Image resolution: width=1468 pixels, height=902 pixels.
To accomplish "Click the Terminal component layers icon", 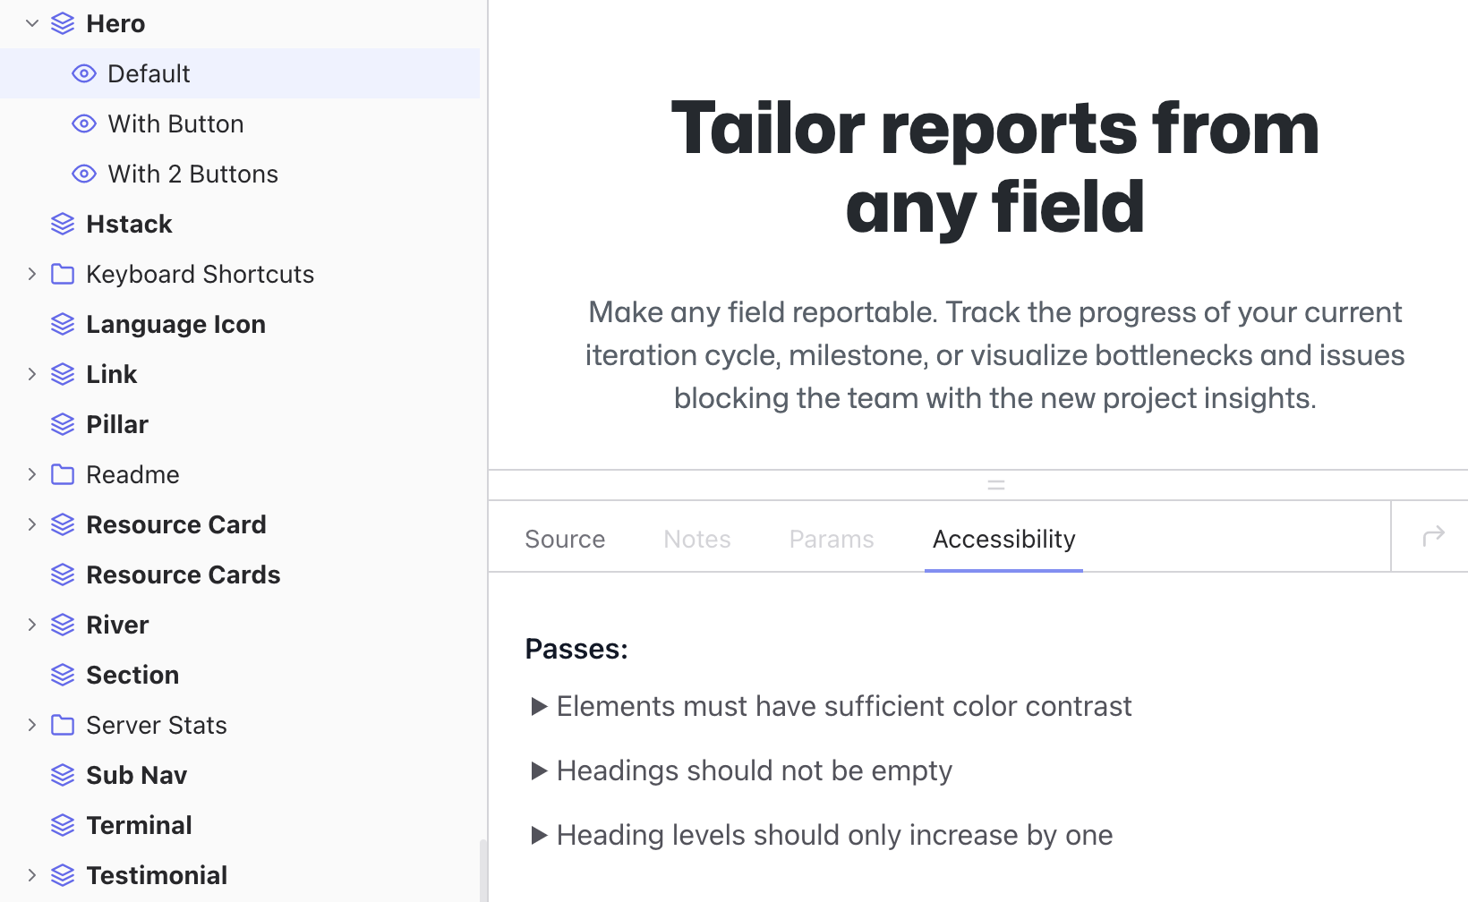I will coord(63,825).
